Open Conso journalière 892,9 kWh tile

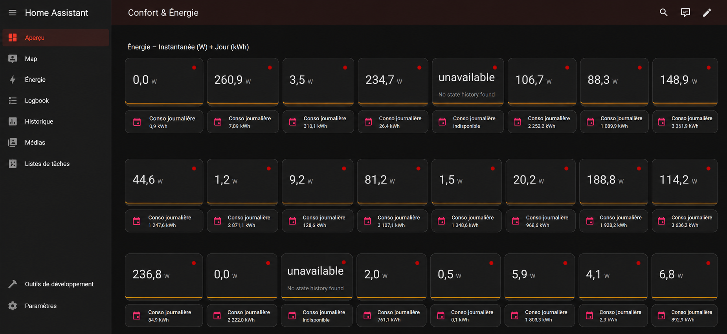pos(685,316)
